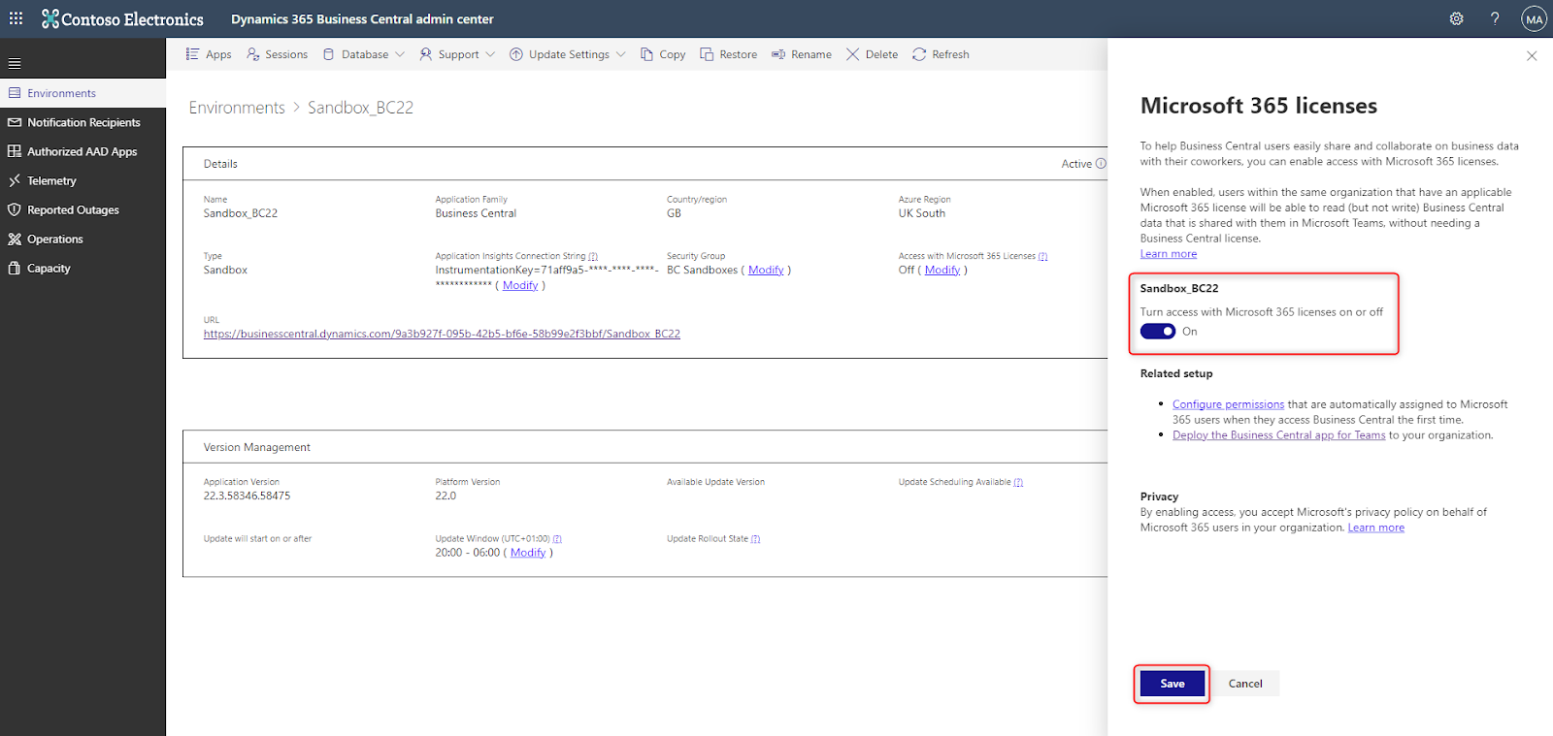Click the Restore toolbar button
Image resolution: width=1553 pixels, height=736 pixels.
[729, 54]
